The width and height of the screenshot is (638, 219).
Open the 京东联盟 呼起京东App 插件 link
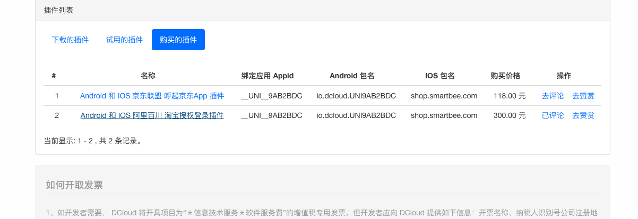152,96
